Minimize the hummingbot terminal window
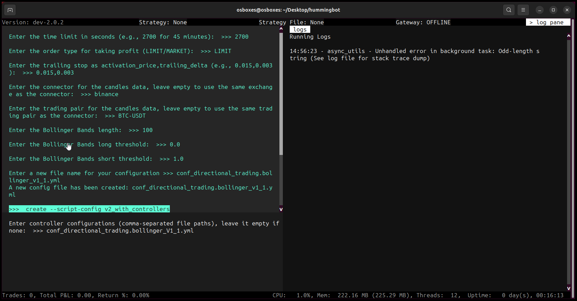 click(540, 10)
